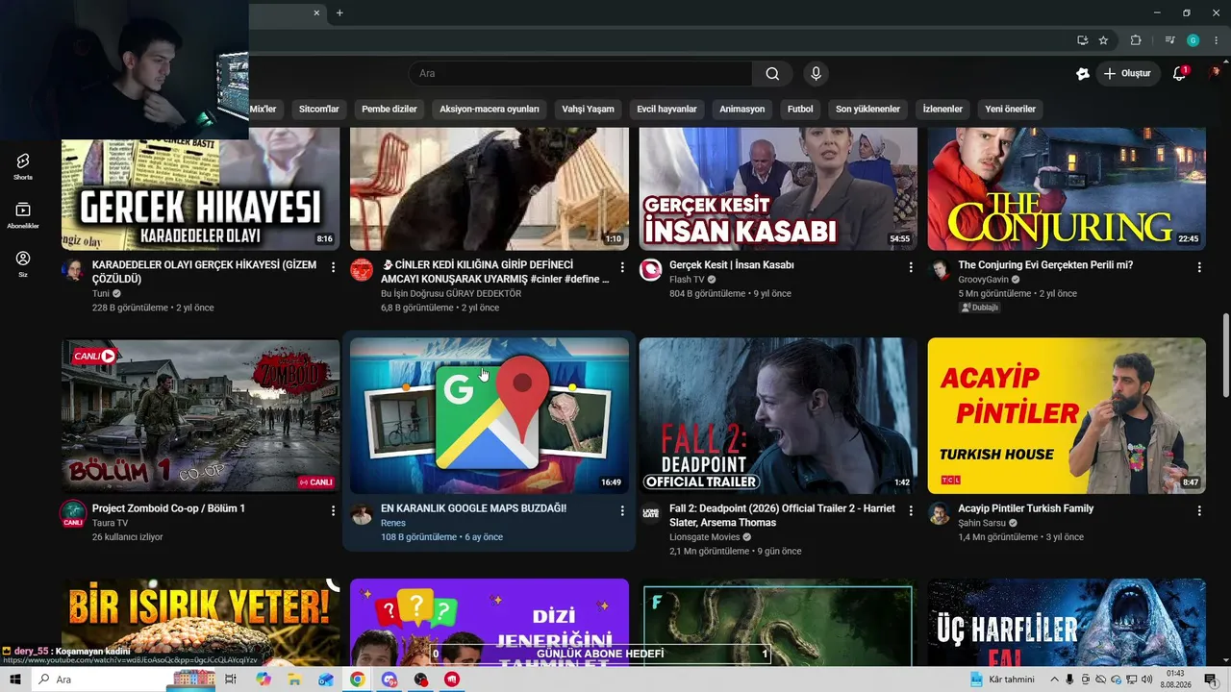Viewport: 1231px width, 692px height.
Task: Open Tuni channel avatar
Action: tap(73, 269)
